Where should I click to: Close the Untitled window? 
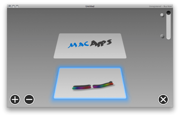[x=10, y=6]
